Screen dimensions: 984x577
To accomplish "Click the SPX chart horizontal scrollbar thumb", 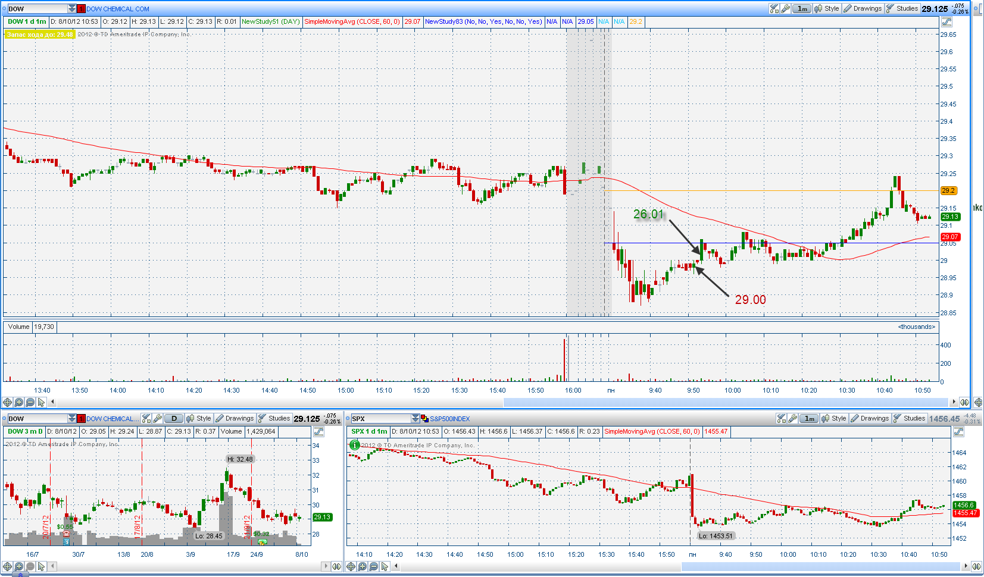I will coord(821,566).
